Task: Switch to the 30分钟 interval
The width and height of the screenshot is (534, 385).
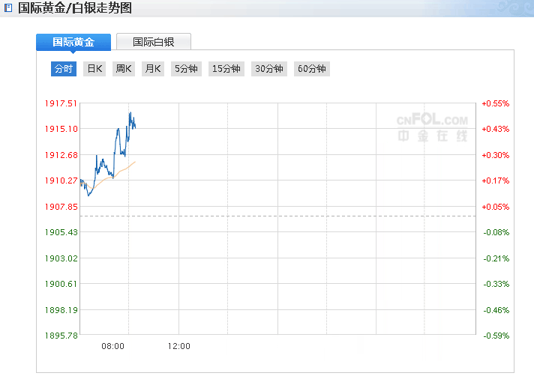Action: pyautogui.click(x=269, y=69)
